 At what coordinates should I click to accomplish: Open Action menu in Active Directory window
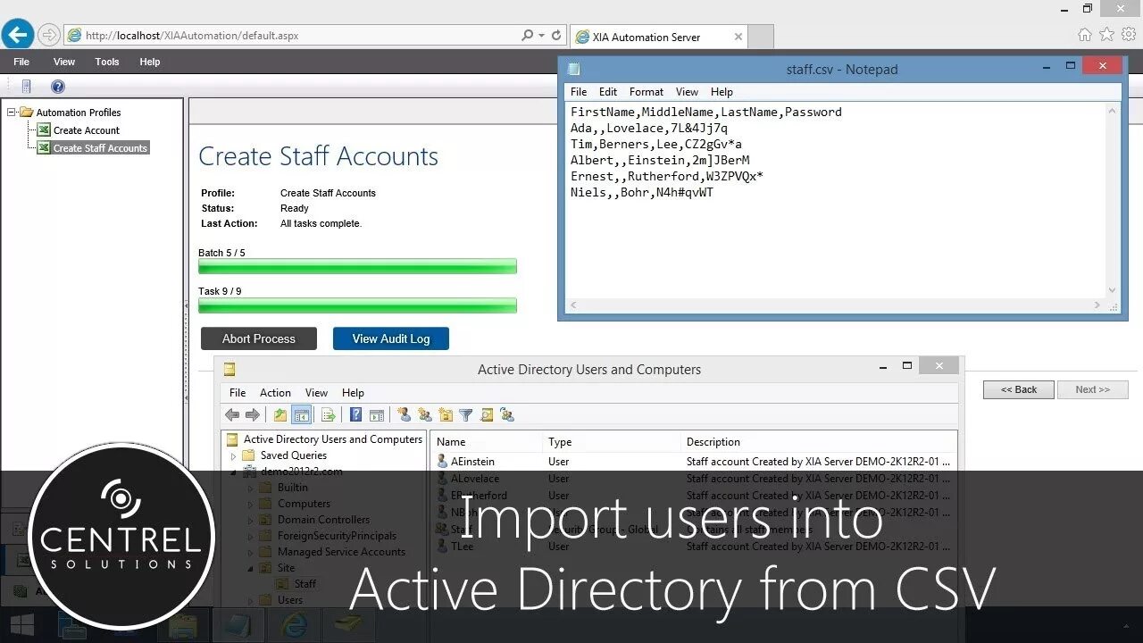[275, 393]
